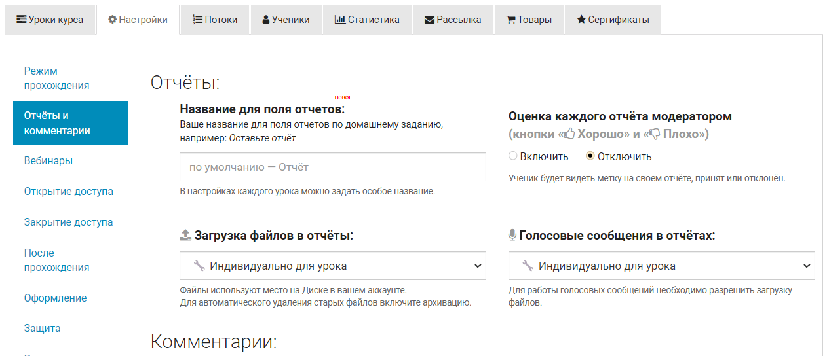
Task: Click the person icon on Ученики tab
Action: [265, 20]
